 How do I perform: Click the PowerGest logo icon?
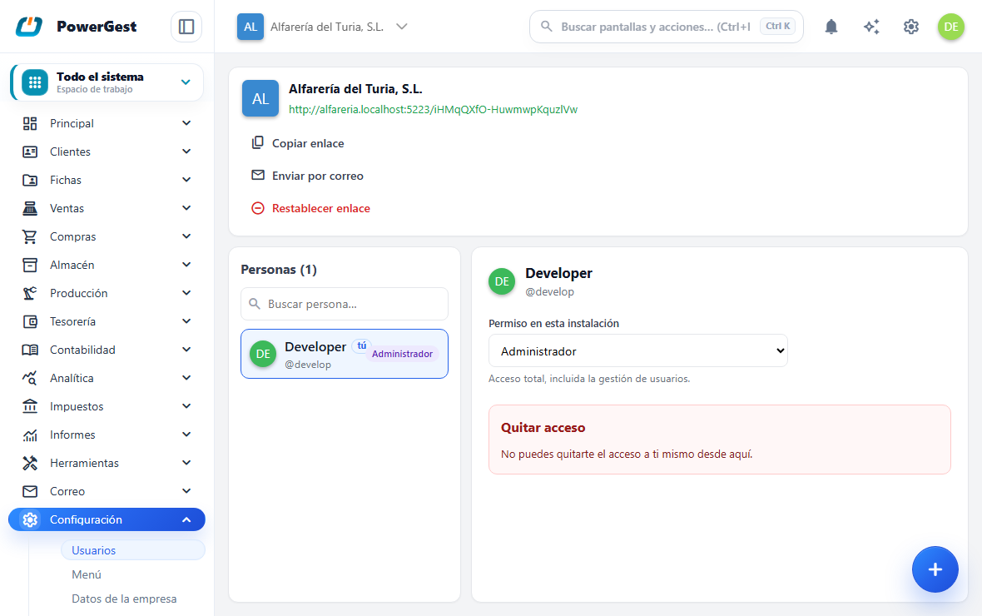pyautogui.click(x=29, y=27)
